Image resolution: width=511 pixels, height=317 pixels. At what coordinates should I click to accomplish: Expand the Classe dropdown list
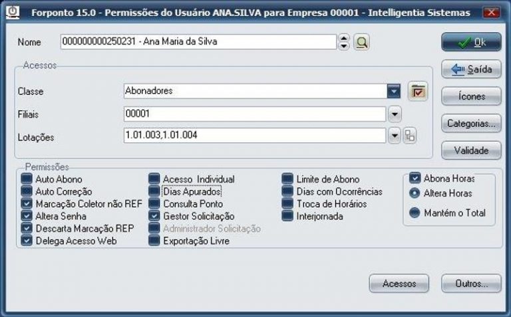(394, 91)
